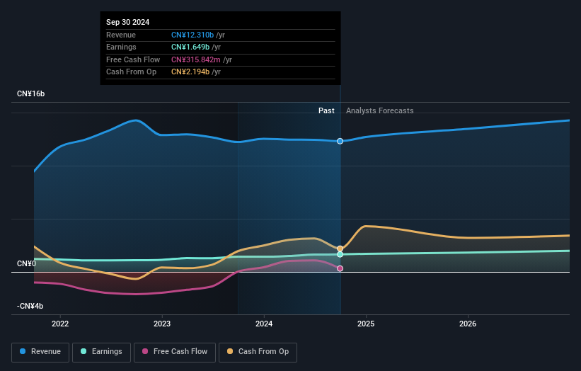Click the Analysts Forecasts label
581x371 pixels.
tap(380, 110)
